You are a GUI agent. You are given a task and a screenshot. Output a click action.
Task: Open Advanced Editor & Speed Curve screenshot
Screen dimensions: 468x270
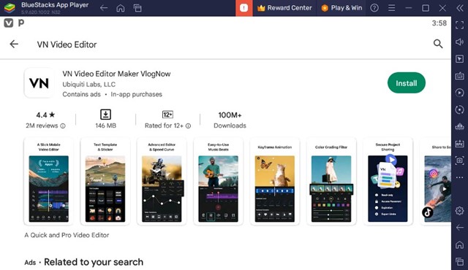162,181
